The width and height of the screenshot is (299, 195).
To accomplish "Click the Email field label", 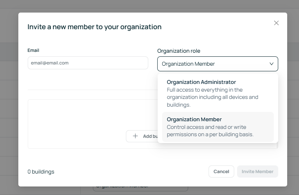I will pos(33,50).
